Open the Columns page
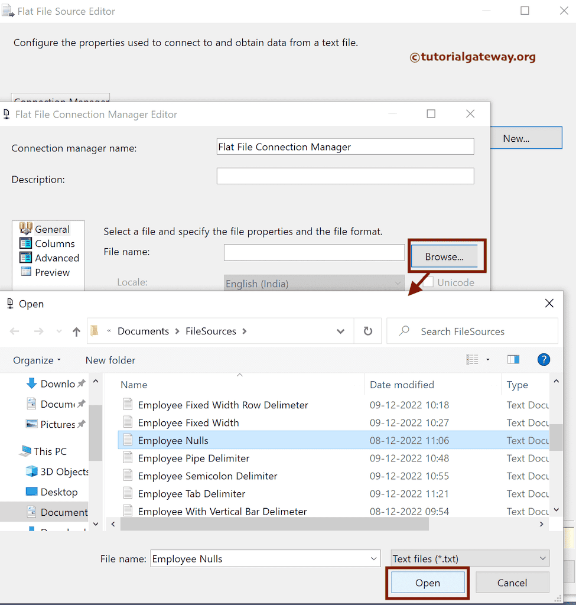Image resolution: width=576 pixels, height=605 pixels. pyautogui.click(x=54, y=243)
